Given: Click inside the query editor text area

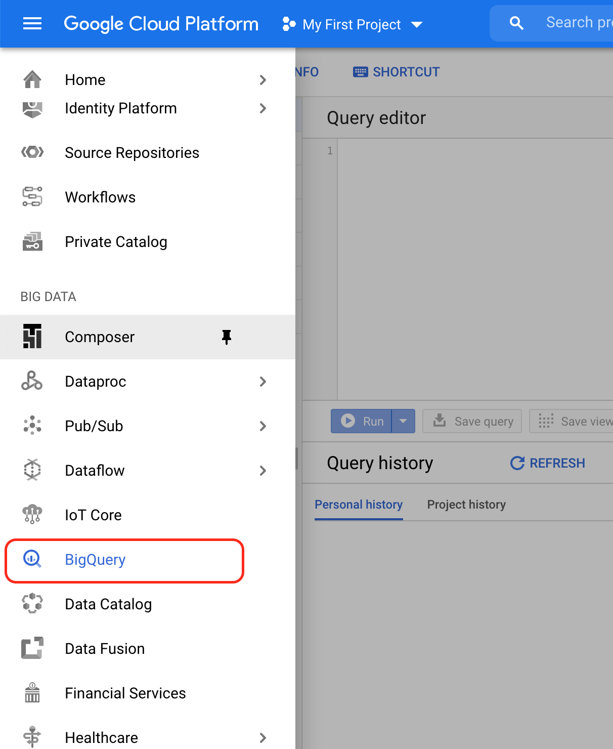Looking at the screenshot, I should [475, 268].
